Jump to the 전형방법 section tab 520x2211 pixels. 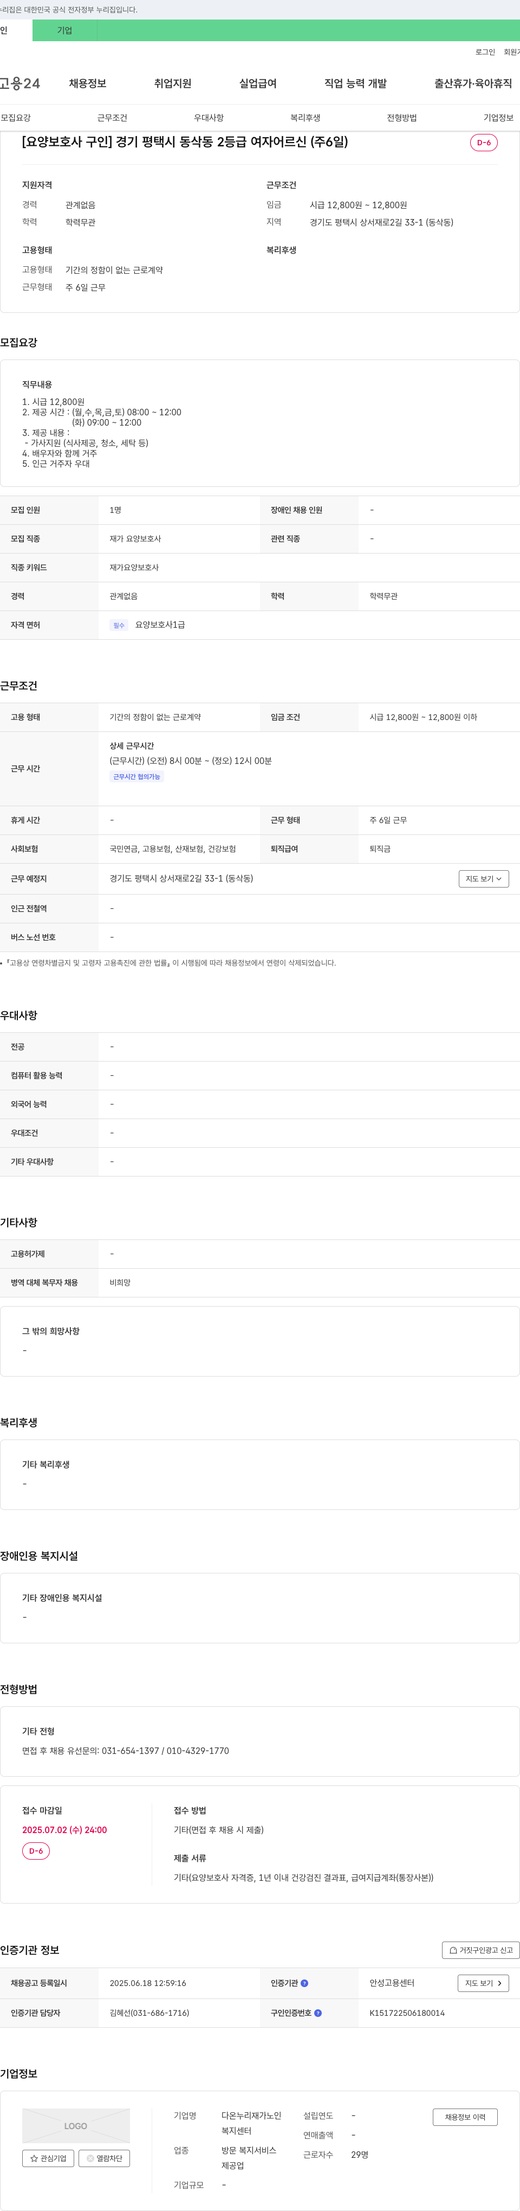point(401,118)
